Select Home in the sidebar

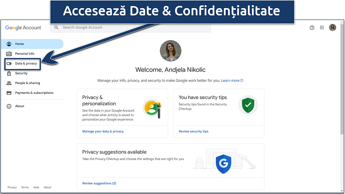tap(20, 44)
